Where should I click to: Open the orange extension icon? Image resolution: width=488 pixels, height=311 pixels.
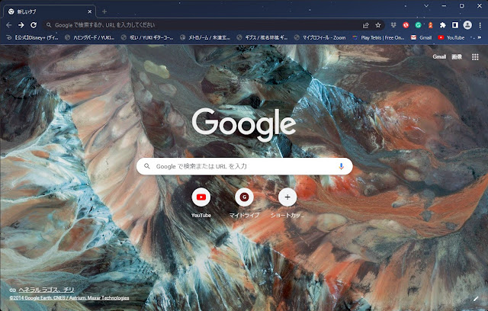pos(430,25)
